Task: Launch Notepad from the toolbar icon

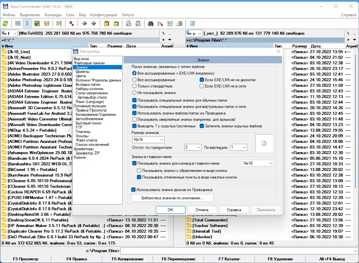Action: (192, 23)
